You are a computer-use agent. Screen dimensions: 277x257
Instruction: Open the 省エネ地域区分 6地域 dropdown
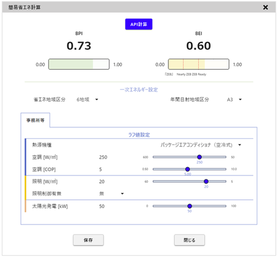tap(87, 99)
